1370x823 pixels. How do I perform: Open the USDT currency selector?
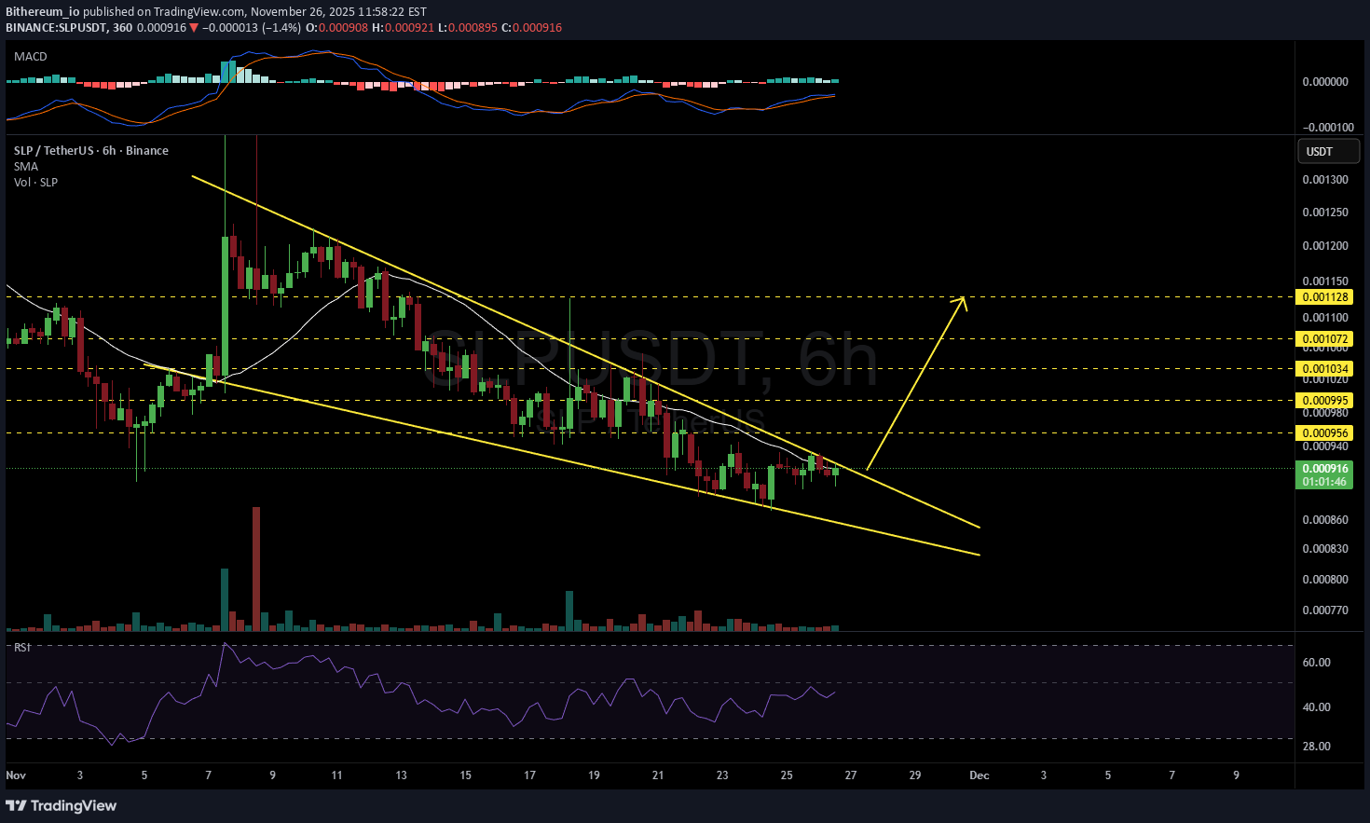pos(1327,151)
